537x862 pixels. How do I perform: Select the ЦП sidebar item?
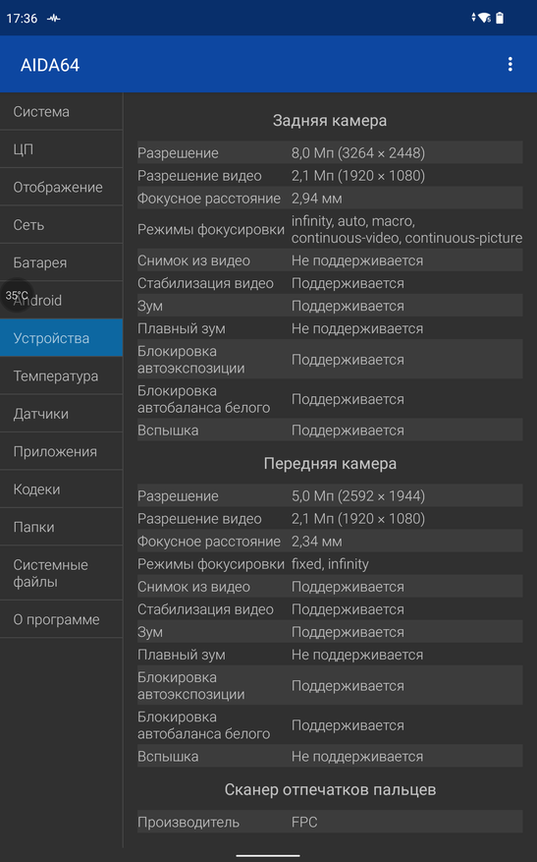pyautogui.click(x=61, y=149)
